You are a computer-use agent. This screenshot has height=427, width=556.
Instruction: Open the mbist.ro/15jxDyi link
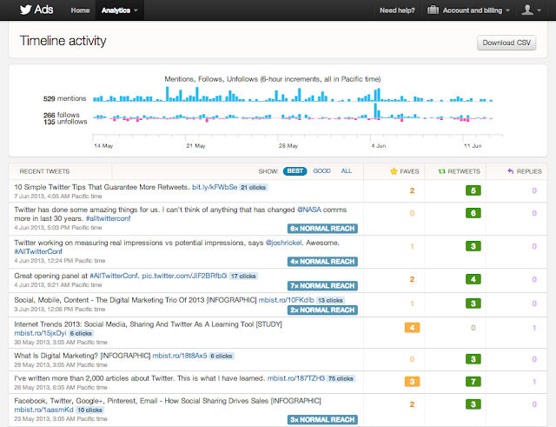coord(40,333)
